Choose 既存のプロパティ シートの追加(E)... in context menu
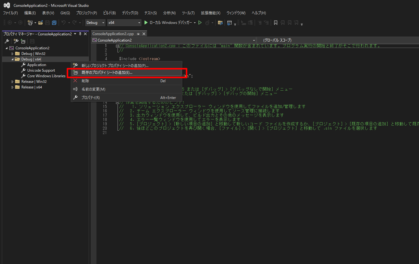419x264 pixels. click(127, 73)
